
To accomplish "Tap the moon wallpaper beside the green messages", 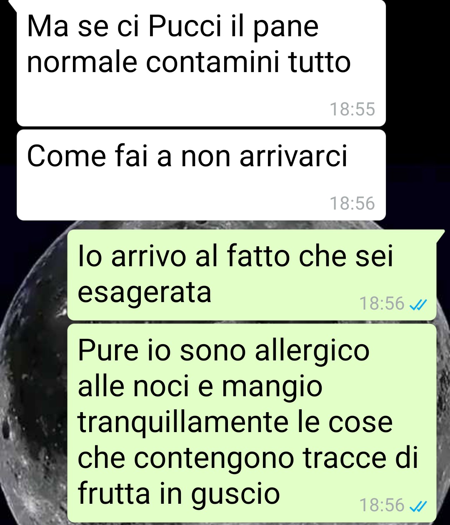I will coord(33,375).
